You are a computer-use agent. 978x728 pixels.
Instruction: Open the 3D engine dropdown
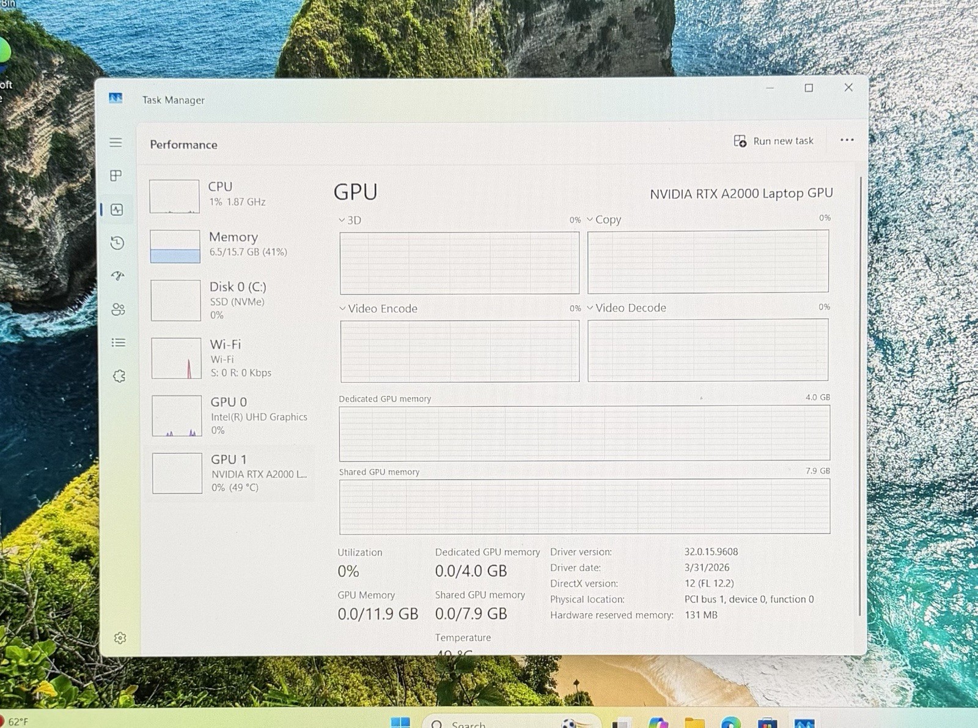point(350,220)
